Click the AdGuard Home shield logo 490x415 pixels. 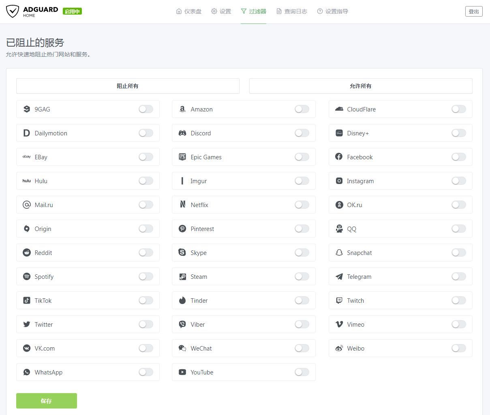13,11
